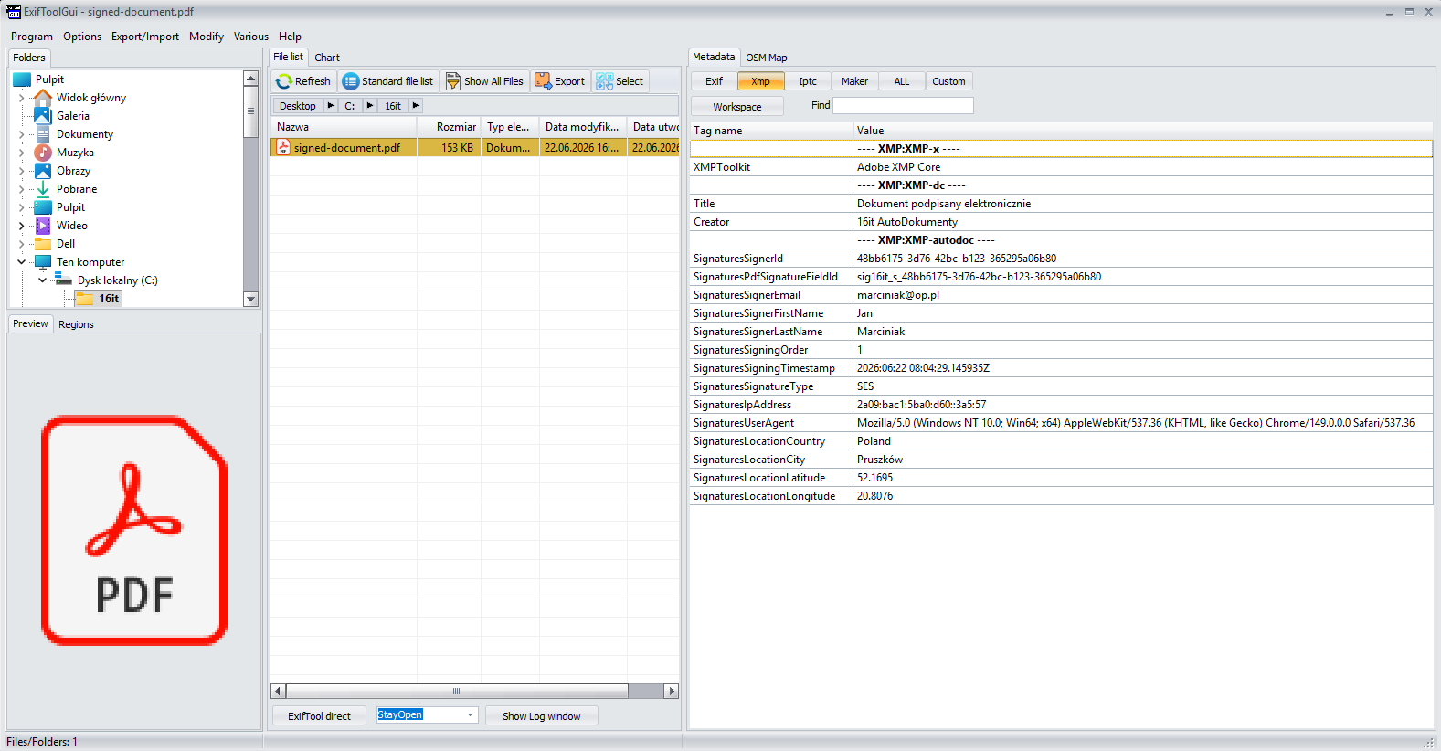The width and height of the screenshot is (1441, 751).
Task: Click the ExifTool direct button
Action: (x=319, y=716)
